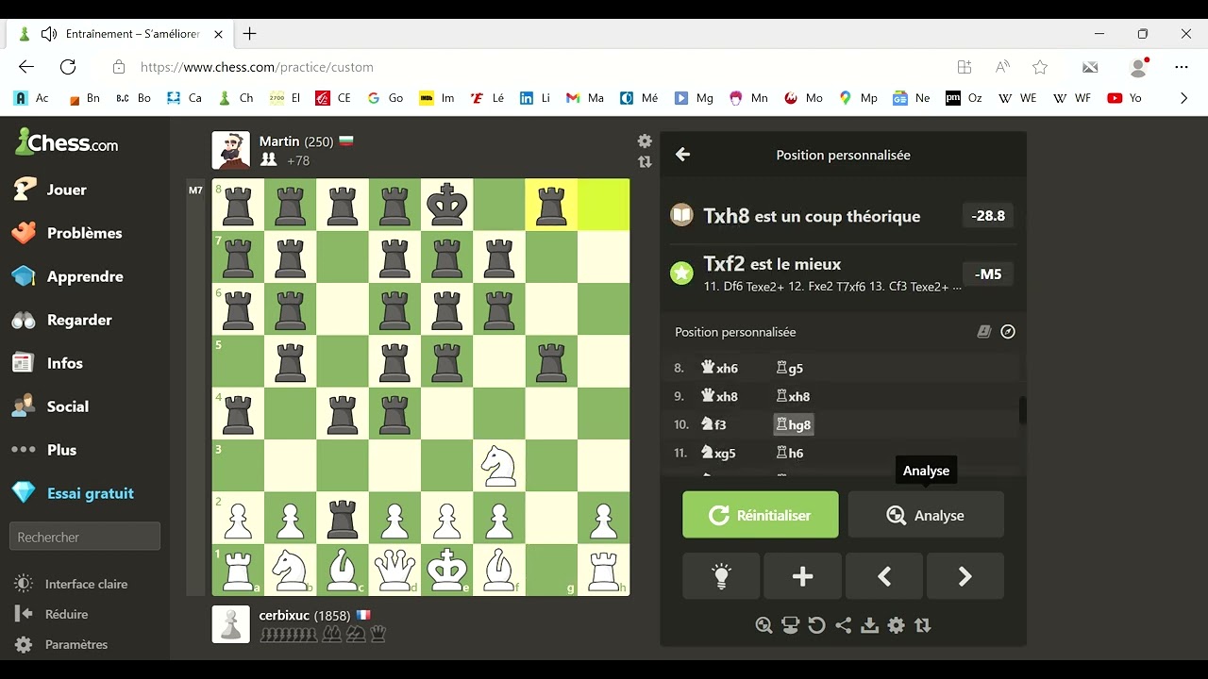
Task: Open Martin's avatar profile
Action: (231, 150)
